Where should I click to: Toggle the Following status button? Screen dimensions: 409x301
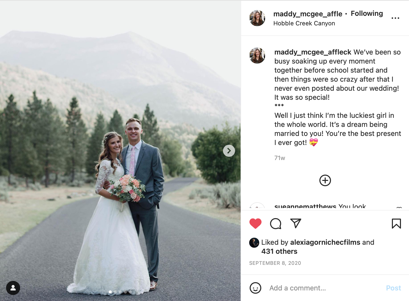(367, 14)
